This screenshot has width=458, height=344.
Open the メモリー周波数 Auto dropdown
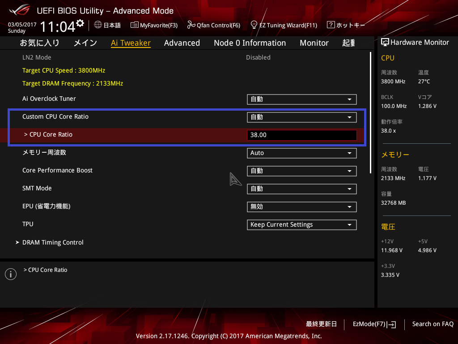click(x=302, y=153)
